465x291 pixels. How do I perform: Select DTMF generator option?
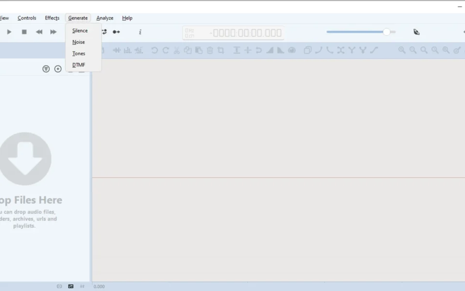(x=83, y=65)
